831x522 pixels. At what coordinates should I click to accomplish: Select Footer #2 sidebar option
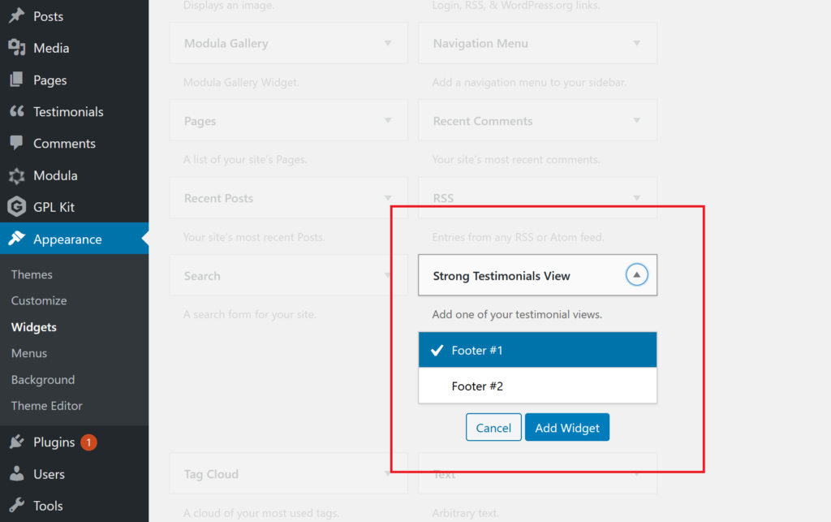coord(537,386)
